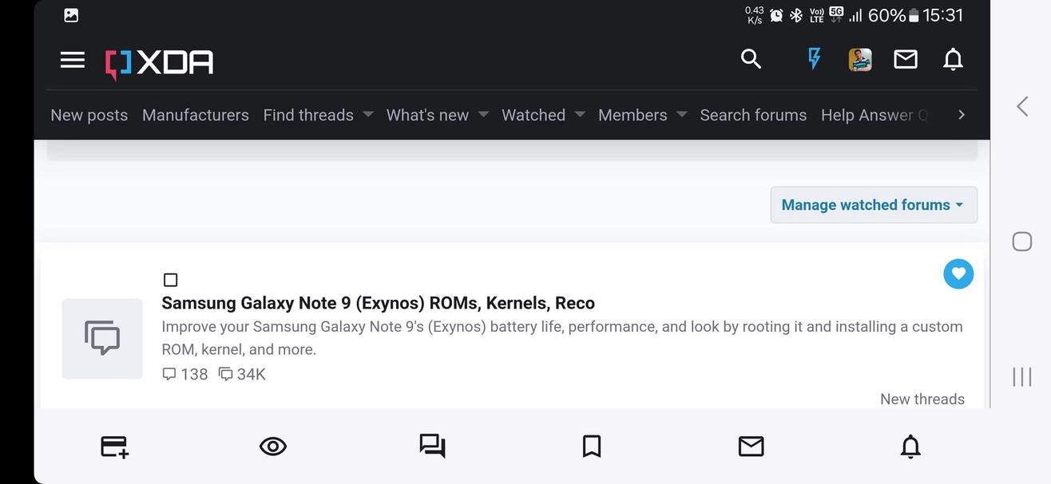Tap the 138 threads count
This screenshot has height=484, width=1051.
coord(185,374)
